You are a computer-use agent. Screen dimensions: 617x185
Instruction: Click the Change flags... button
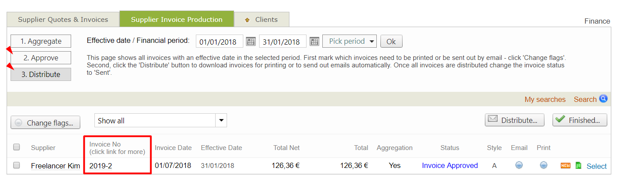pyautogui.click(x=46, y=123)
